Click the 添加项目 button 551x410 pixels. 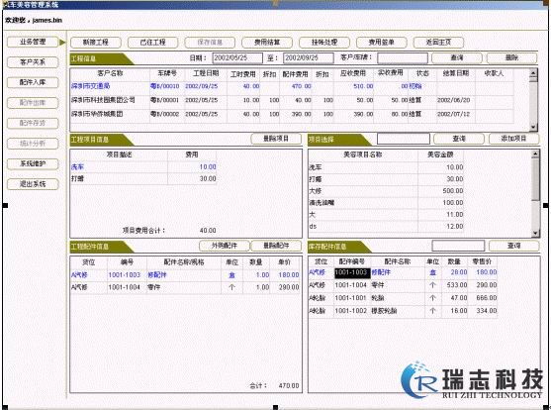tap(513, 139)
